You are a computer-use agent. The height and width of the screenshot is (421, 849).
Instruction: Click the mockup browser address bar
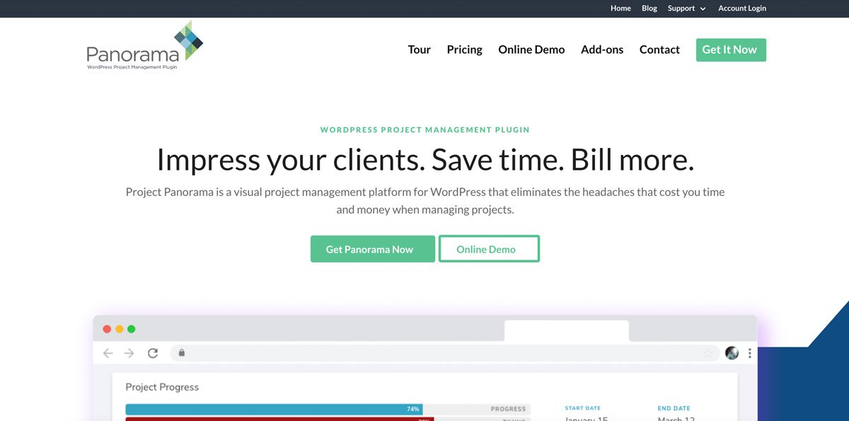point(444,353)
